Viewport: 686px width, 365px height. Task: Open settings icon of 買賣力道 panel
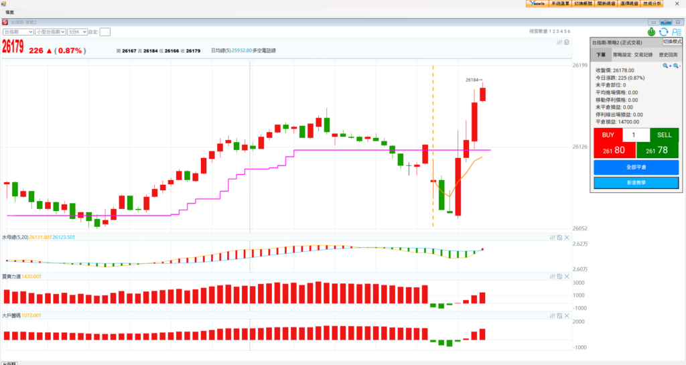(551, 276)
